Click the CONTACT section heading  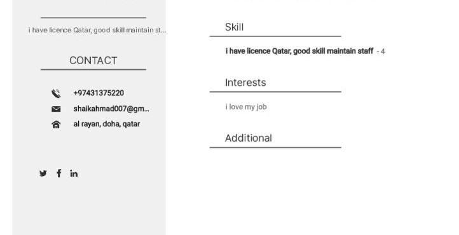[x=93, y=60]
